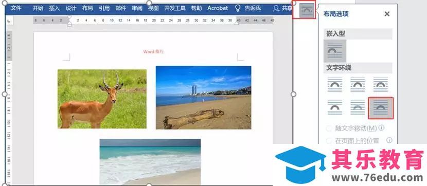The width and height of the screenshot is (427, 186).
Task: Choose the behind text wrapping icon
Action: click(358, 108)
